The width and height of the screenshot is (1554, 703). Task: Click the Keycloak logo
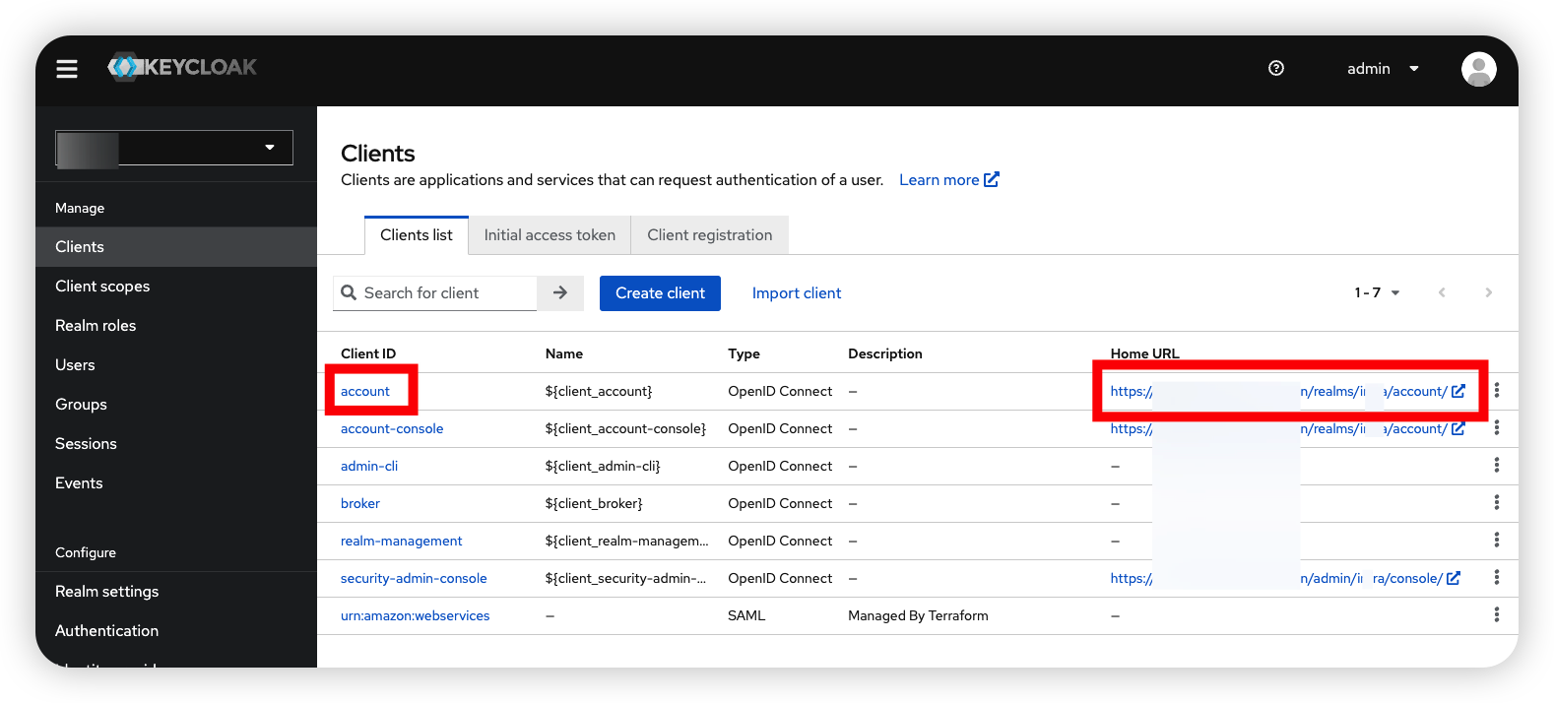pos(182,67)
